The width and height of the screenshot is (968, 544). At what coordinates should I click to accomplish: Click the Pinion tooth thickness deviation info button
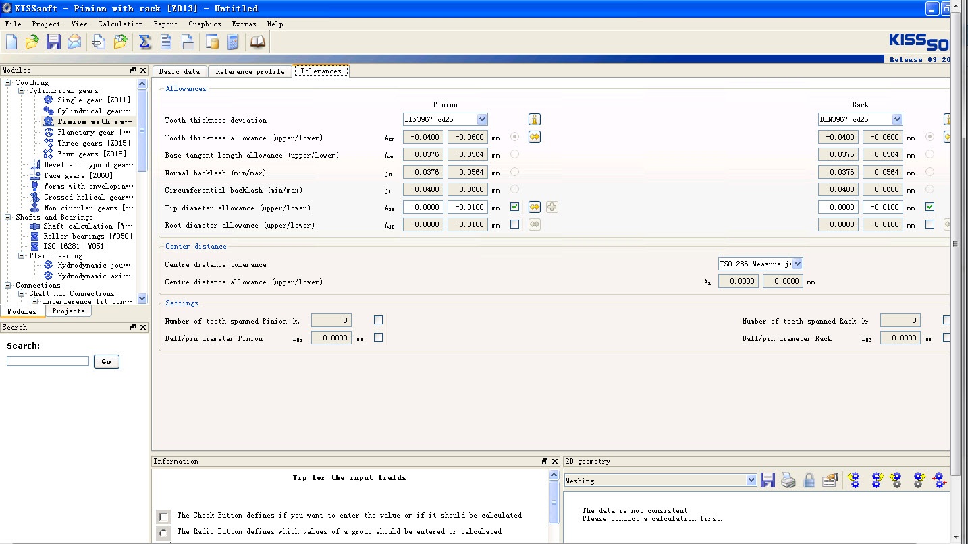[x=535, y=120]
